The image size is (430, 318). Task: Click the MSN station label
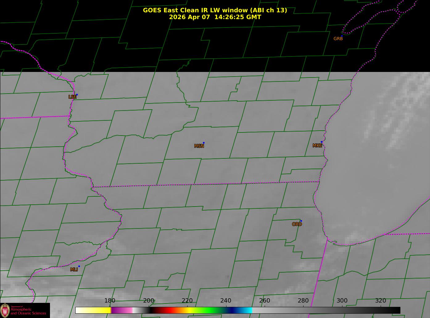[199, 146]
